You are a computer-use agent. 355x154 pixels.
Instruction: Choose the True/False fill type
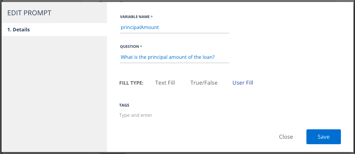pyautogui.click(x=204, y=83)
